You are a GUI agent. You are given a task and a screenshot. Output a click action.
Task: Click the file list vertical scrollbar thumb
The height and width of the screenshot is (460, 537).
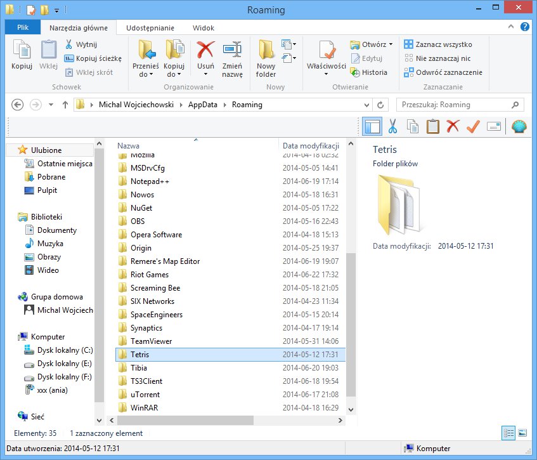pos(351,325)
